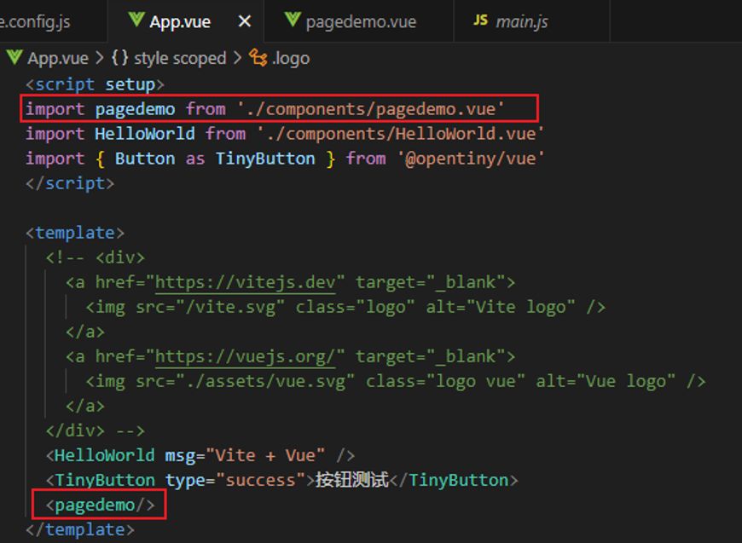Select the App.vue tab

177,21
